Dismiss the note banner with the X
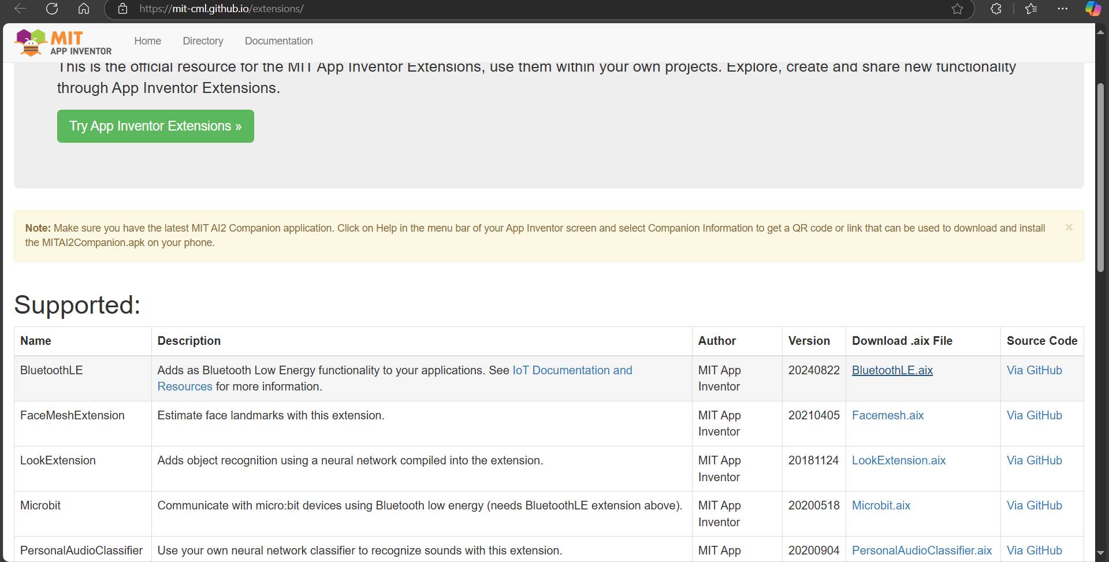Viewport: 1109px width, 562px height. (x=1069, y=228)
